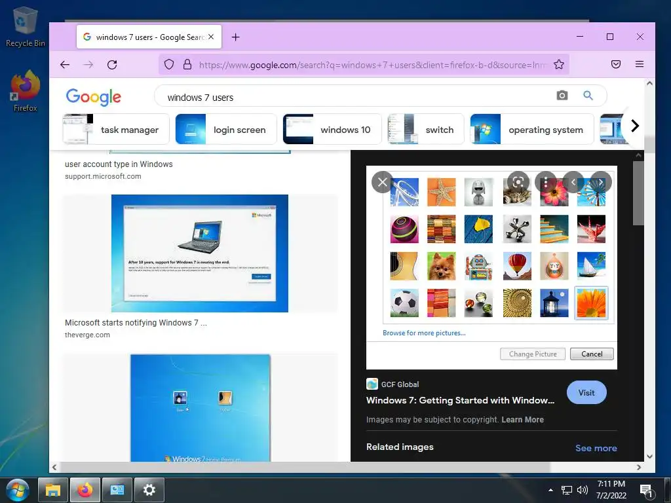This screenshot has height=503, width=671.
Task: Open the shield tracking protection icon
Action: click(169, 65)
